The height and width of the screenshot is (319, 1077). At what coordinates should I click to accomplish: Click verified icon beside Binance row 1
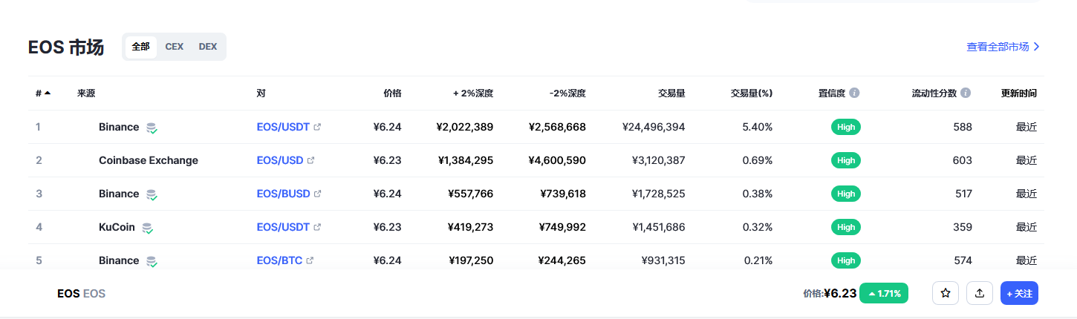152,128
